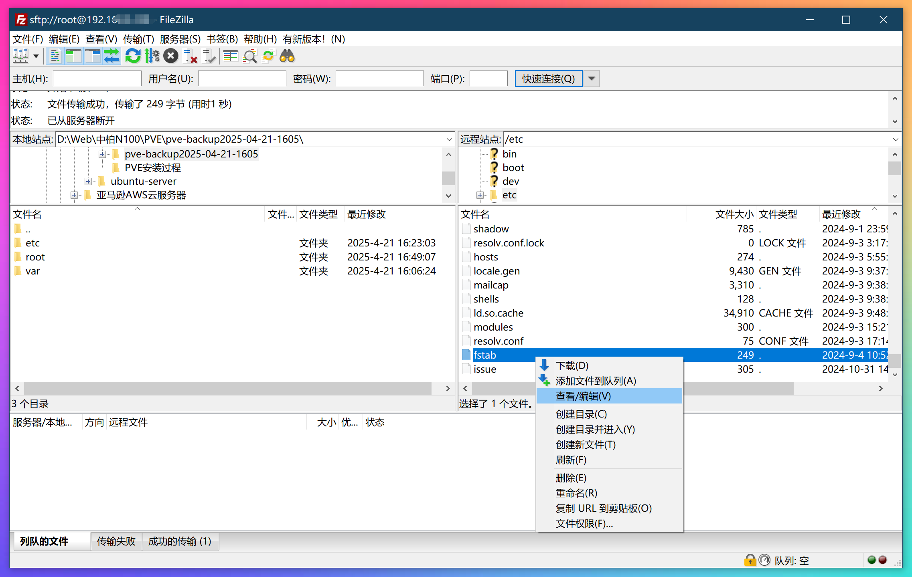Image resolution: width=912 pixels, height=577 pixels.
Task: Toggle the message log display
Action: point(55,56)
